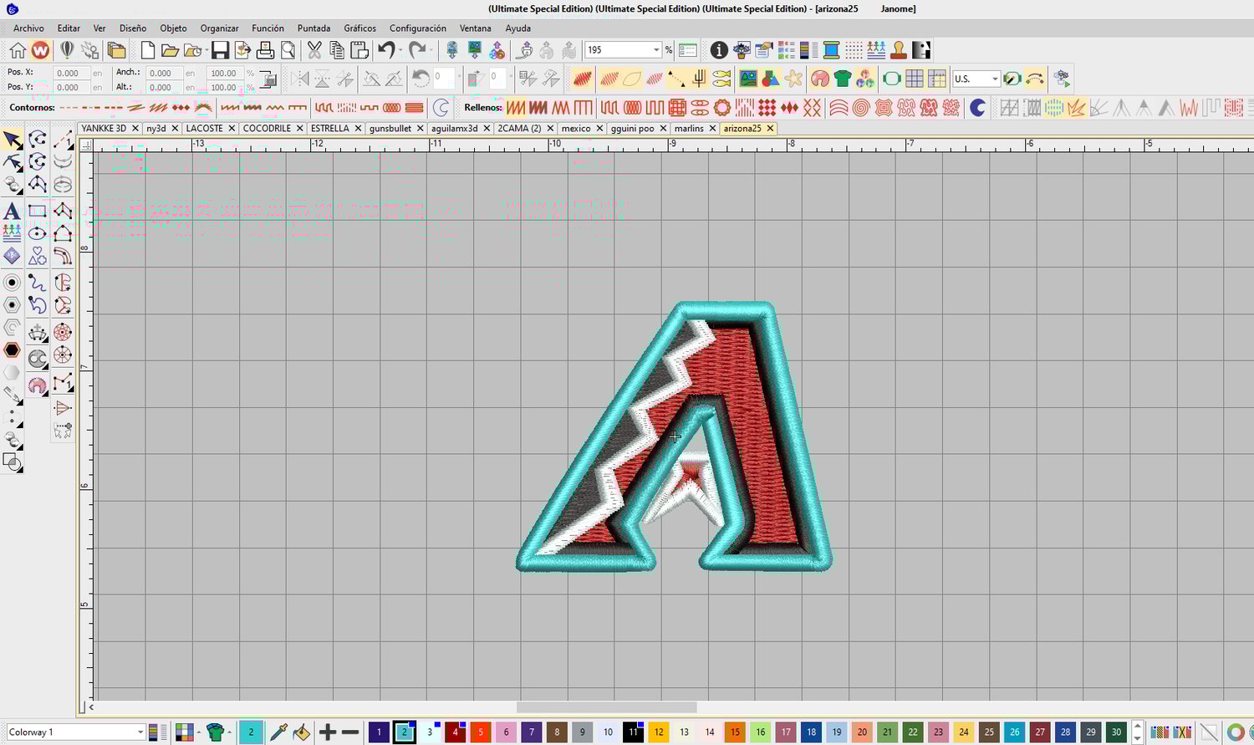Expand the open recent designs arrow
Viewport: 1254px width, 745px height.
(206, 50)
